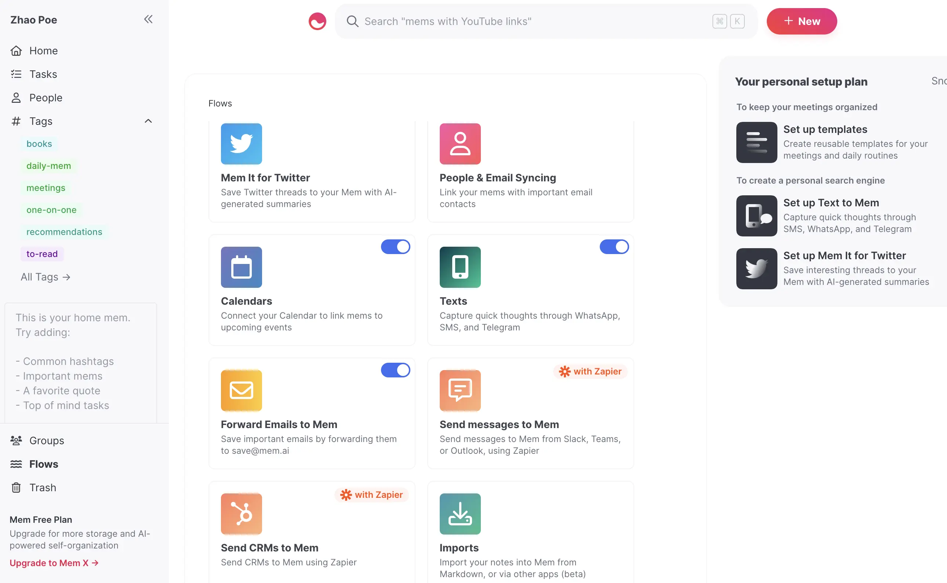Image resolution: width=947 pixels, height=583 pixels.
Task: Open the Mem It for Twitter bird icon
Action: point(241,144)
